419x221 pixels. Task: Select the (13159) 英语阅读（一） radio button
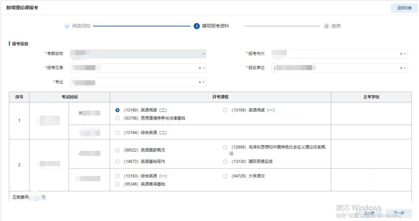[226, 110]
